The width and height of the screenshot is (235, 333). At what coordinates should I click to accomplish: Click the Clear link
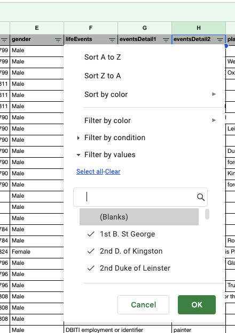pos(113,172)
